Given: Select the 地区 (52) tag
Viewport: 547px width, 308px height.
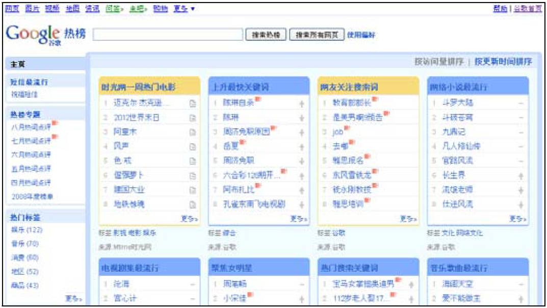Looking at the screenshot, I should 25,271.
